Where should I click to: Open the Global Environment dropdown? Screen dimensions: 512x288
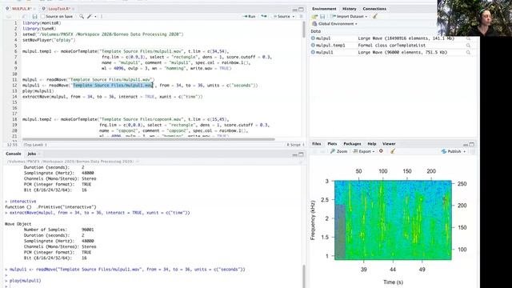(x=334, y=24)
